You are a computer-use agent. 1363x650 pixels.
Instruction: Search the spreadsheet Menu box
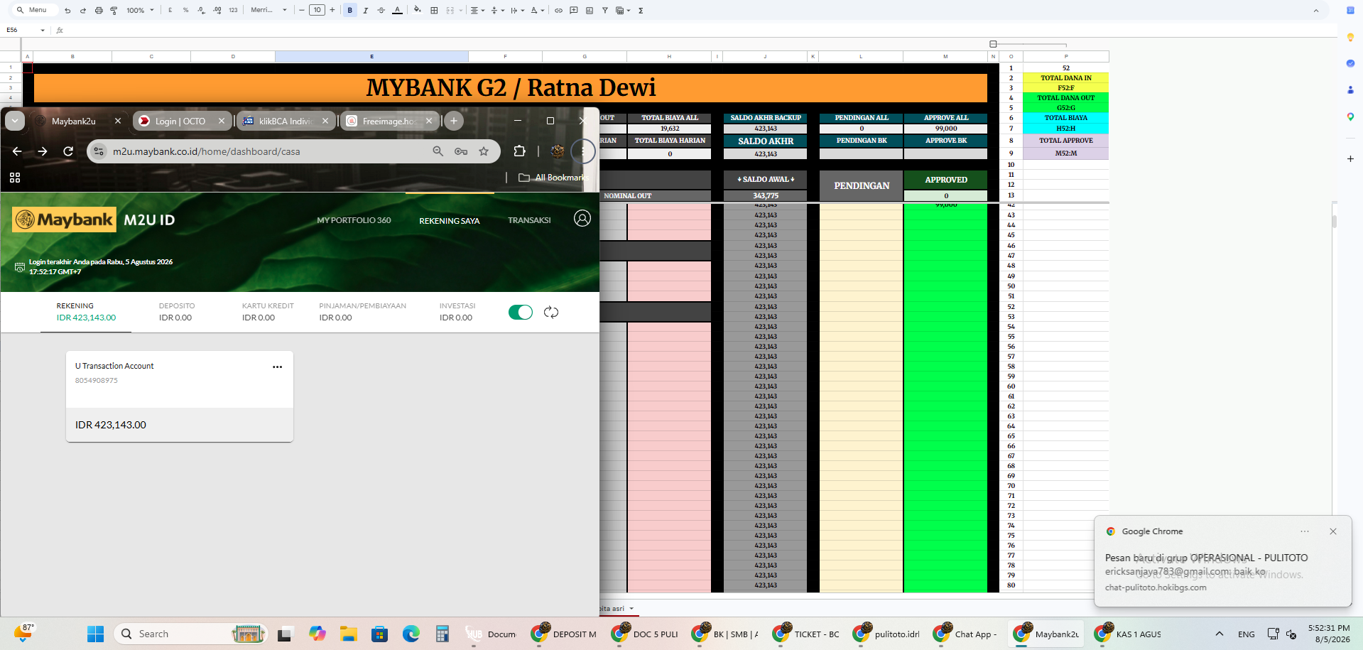36,10
